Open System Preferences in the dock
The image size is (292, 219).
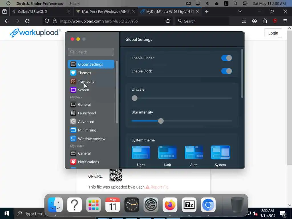point(151,205)
